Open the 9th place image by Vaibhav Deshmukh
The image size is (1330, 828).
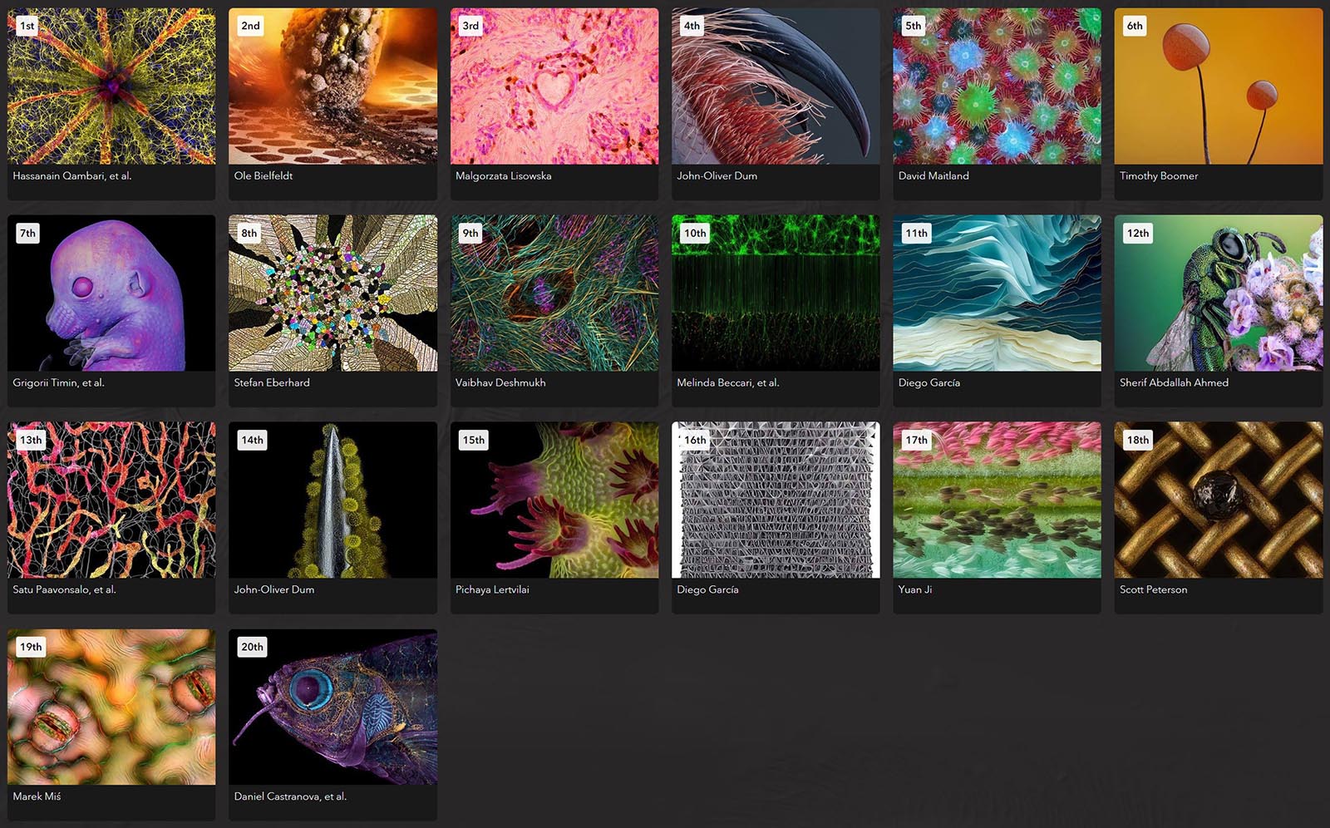(554, 293)
